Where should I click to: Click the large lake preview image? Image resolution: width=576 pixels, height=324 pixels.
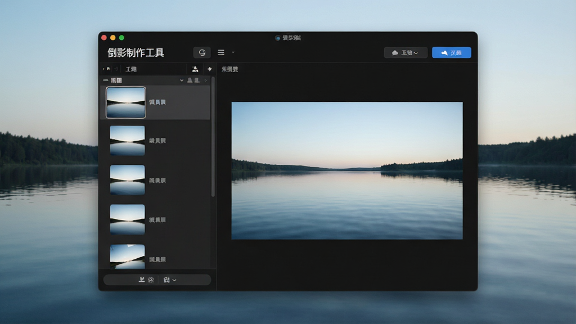click(x=347, y=171)
